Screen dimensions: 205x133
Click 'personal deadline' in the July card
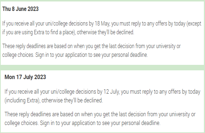click(141, 123)
